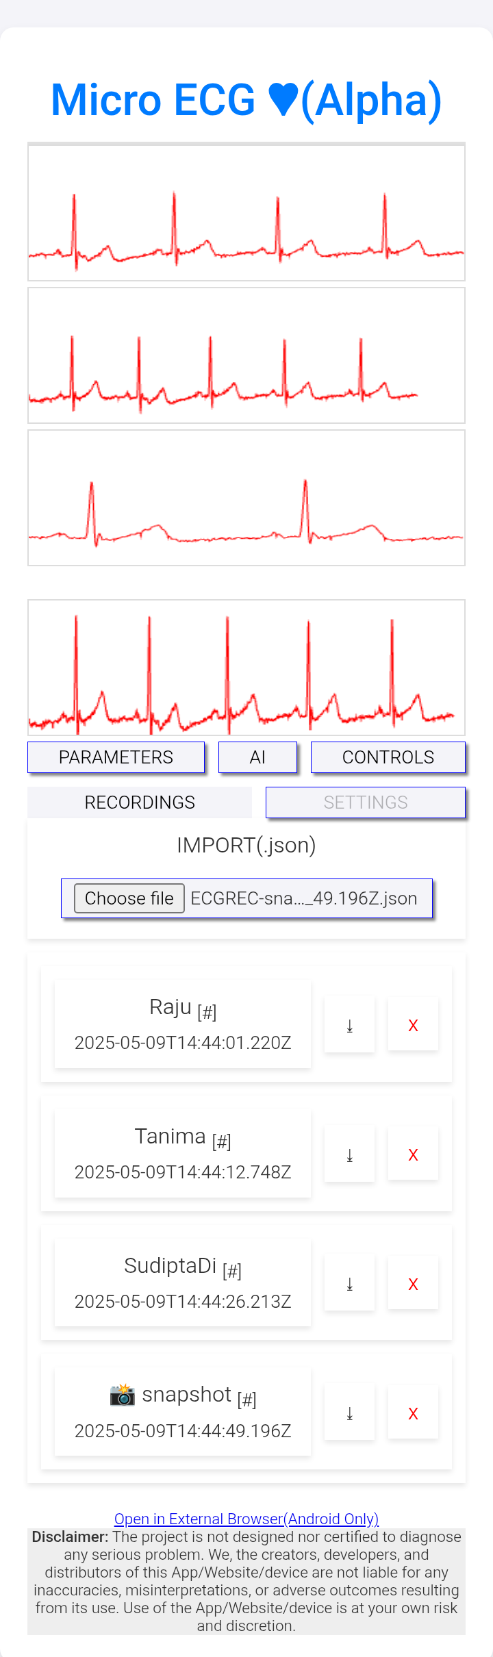Click Choose file to import JSON

(129, 898)
